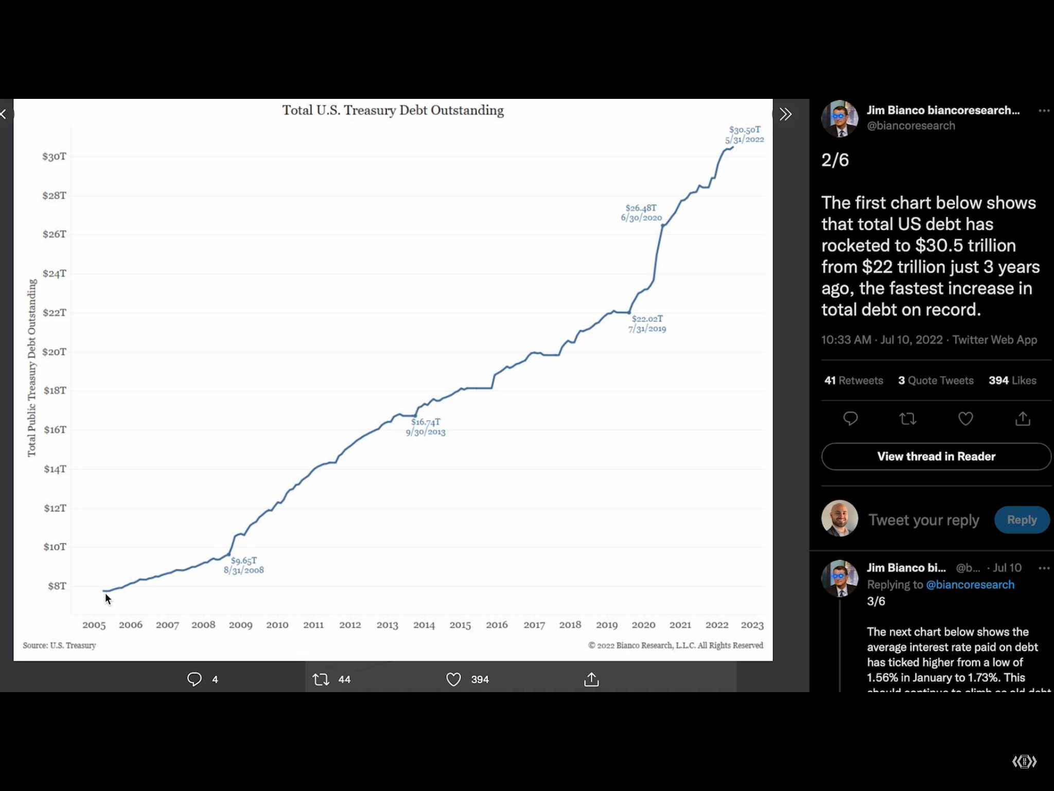Collapse the sidebar with the double-chevron arrow
The image size is (1054, 791).
(x=785, y=114)
